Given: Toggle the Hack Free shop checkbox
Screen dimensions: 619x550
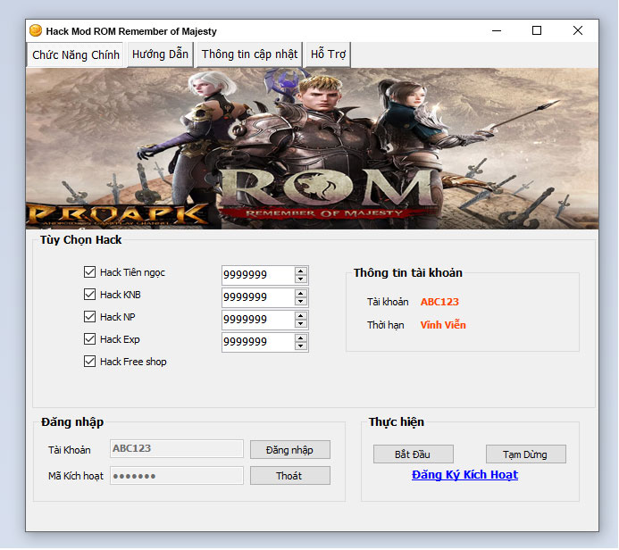Looking at the screenshot, I should point(89,362).
